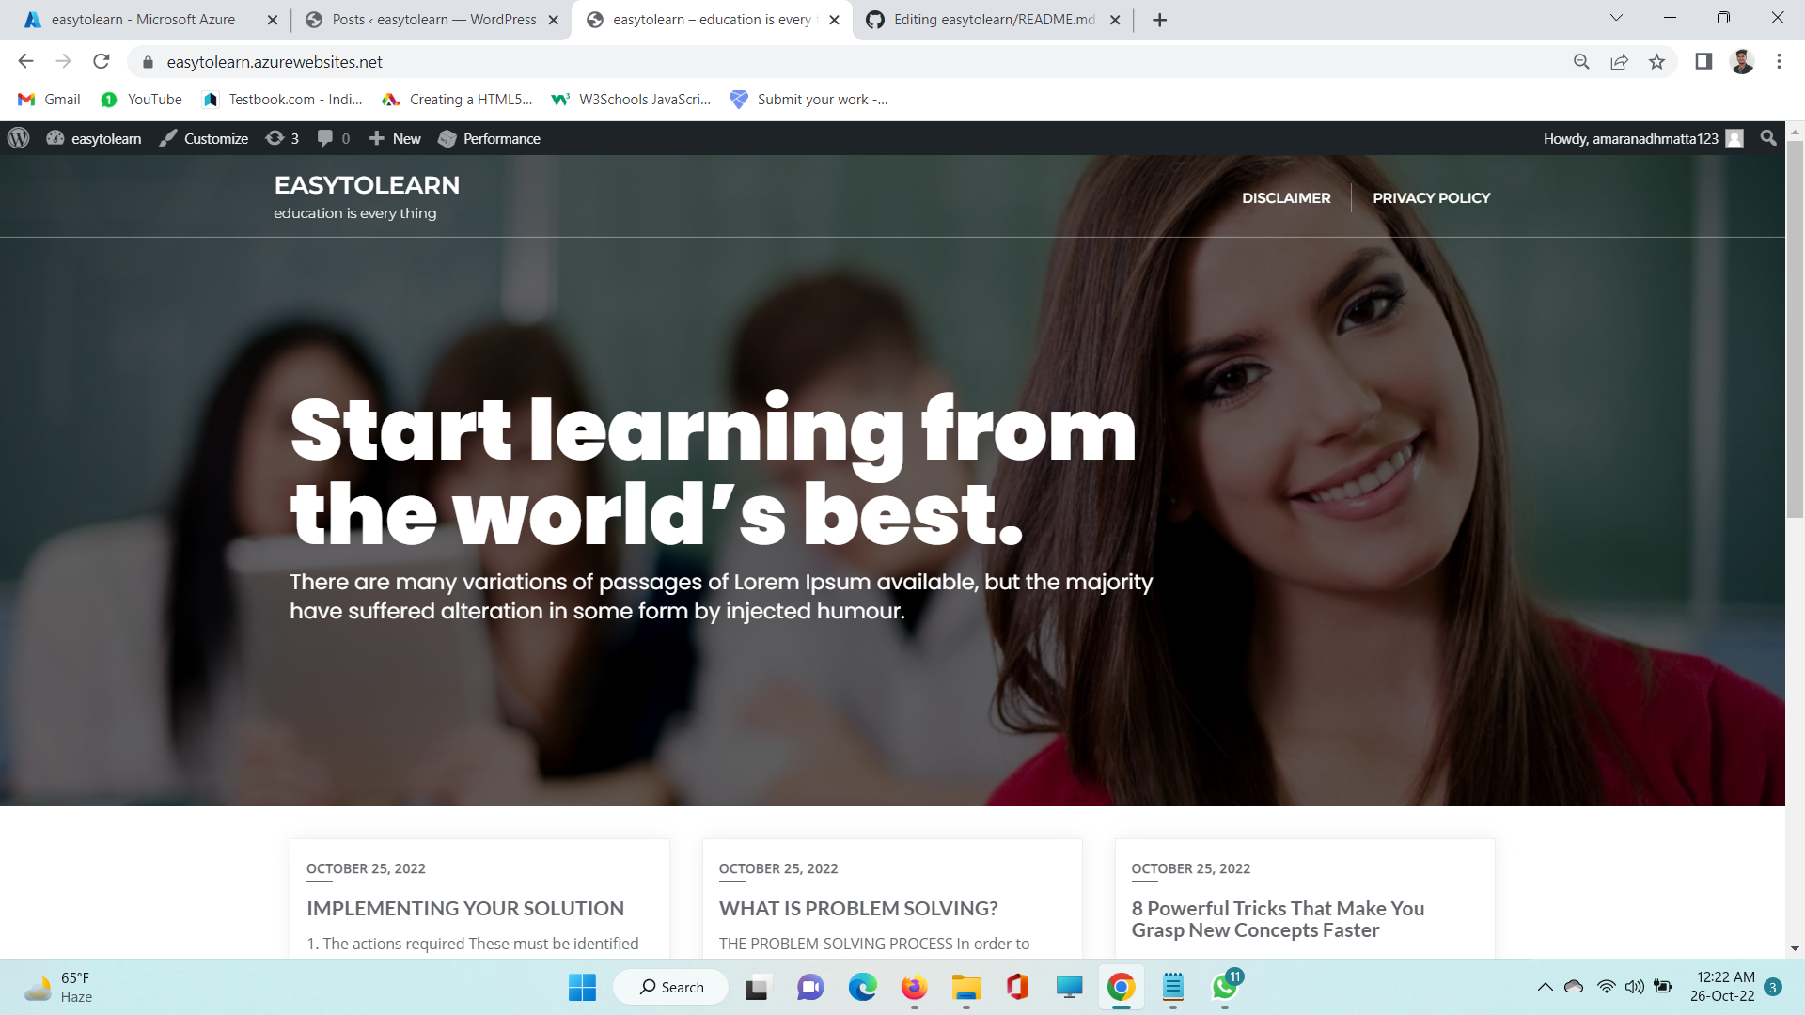Click the share icon in the address bar
Screen dimensions: 1805x1015
(1620, 61)
